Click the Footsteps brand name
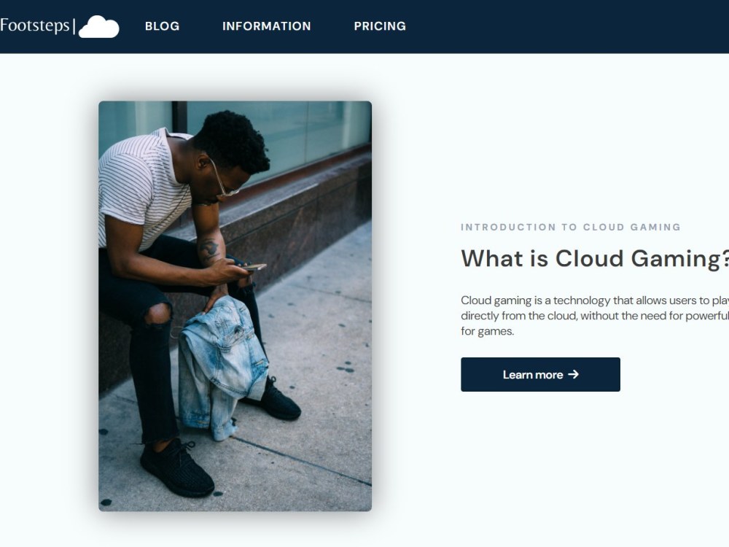729x547 pixels. click(35, 25)
